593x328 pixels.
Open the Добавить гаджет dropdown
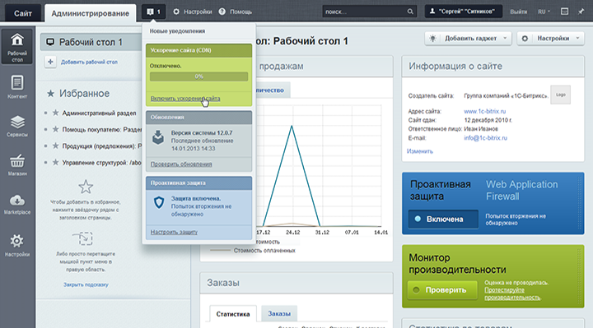tap(468, 39)
